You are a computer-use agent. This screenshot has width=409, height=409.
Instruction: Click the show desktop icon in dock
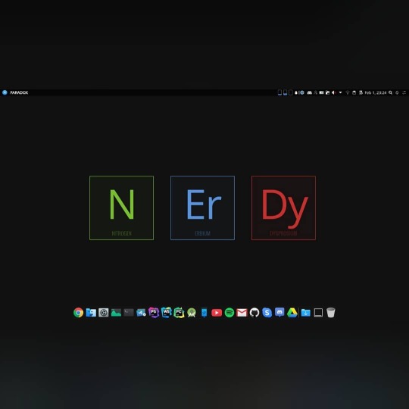coord(318,313)
